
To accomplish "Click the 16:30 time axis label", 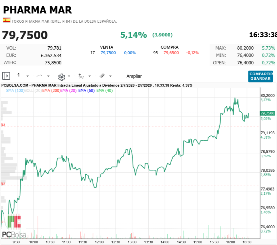I will (247, 242).
